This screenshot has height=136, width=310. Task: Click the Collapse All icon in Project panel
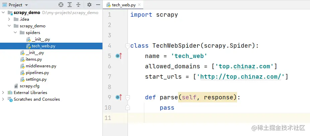click(78, 5)
